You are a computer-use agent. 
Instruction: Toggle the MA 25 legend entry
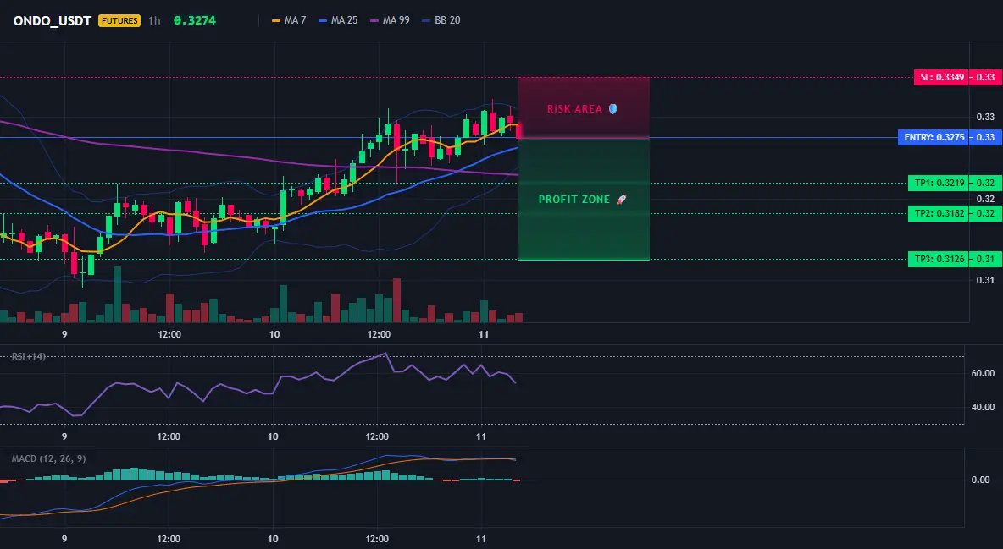(338, 20)
